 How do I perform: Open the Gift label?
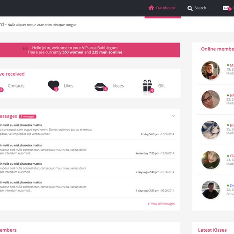pyautogui.click(x=161, y=86)
